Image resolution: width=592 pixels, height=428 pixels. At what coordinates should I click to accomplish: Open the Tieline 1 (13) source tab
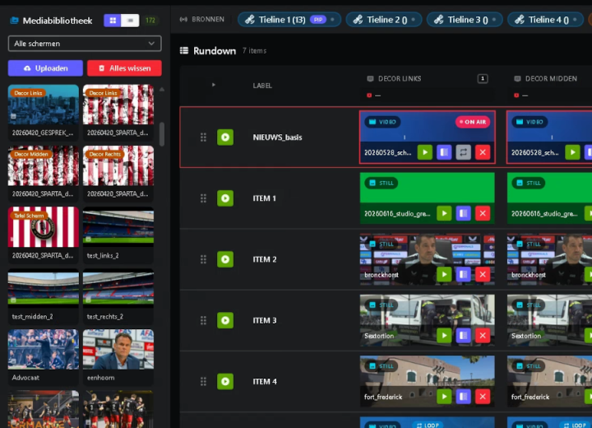(289, 20)
